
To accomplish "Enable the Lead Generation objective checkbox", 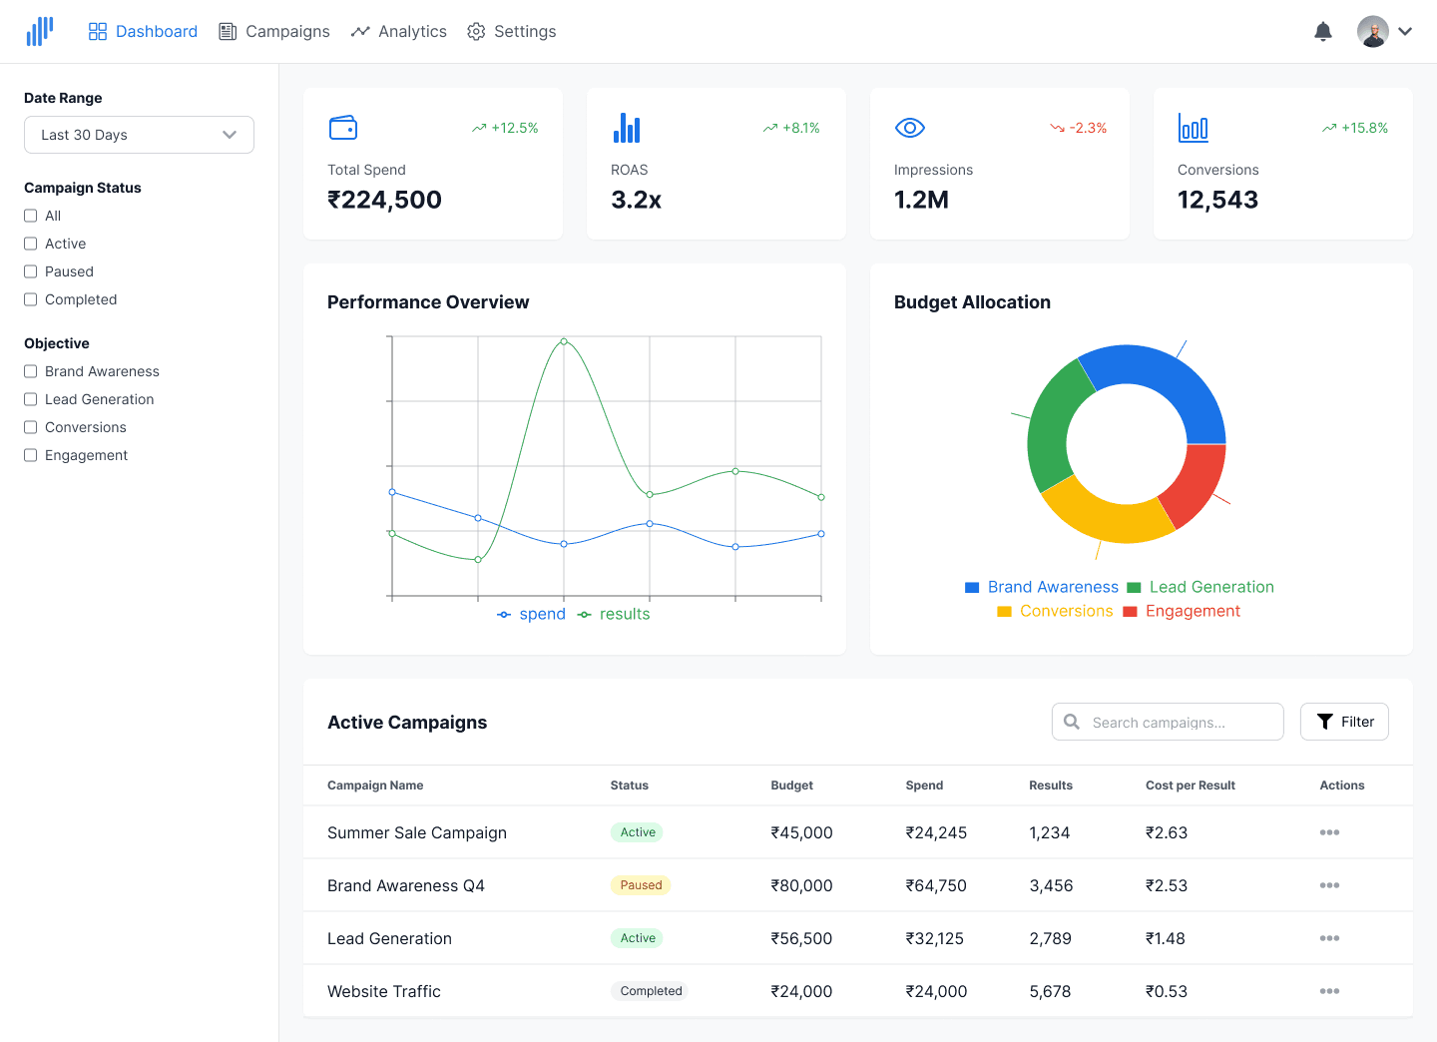I will pyautogui.click(x=31, y=399).
